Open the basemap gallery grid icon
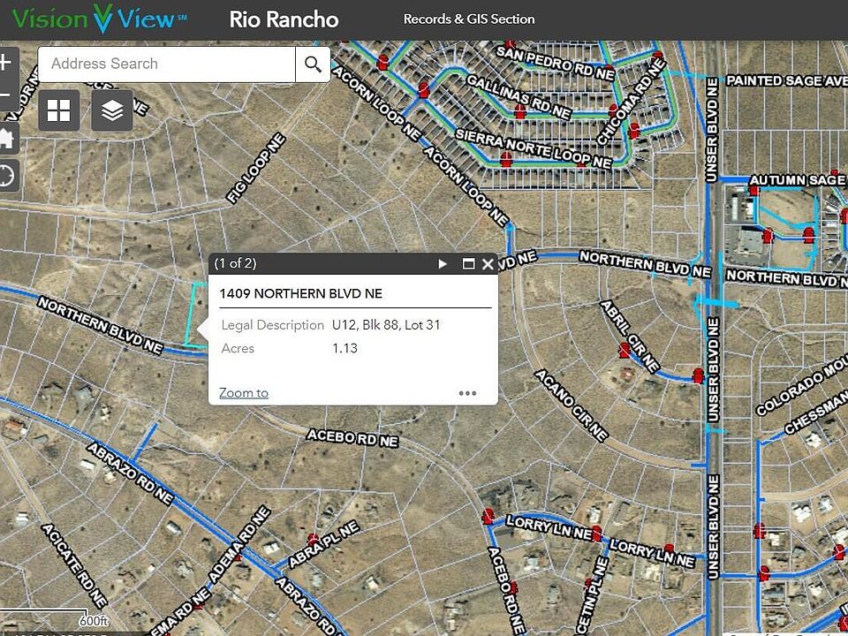Image resolution: width=848 pixels, height=636 pixels. tap(59, 110)
